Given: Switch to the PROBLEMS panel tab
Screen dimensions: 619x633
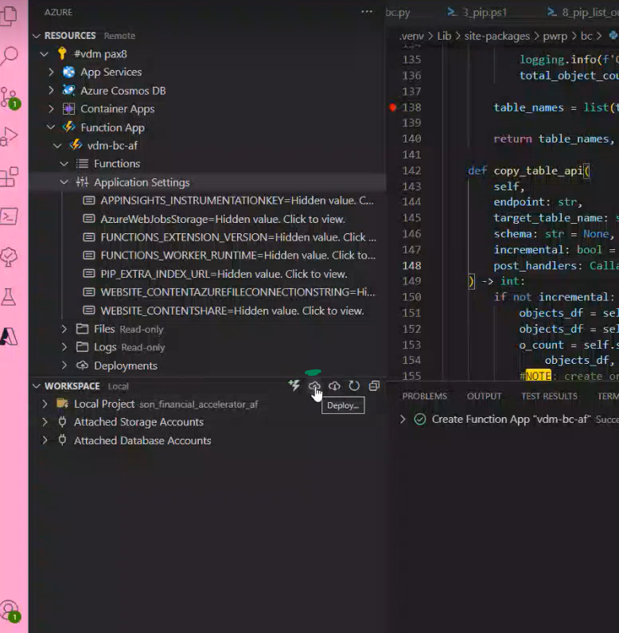Looking at the screenshot, I should 425,396.
